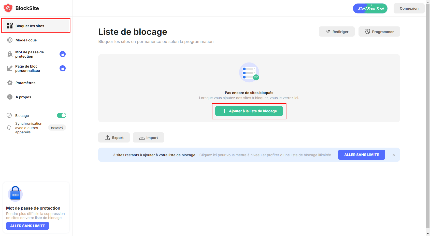Click Ajouter à la liste de blocage

(x=249, y=111)
